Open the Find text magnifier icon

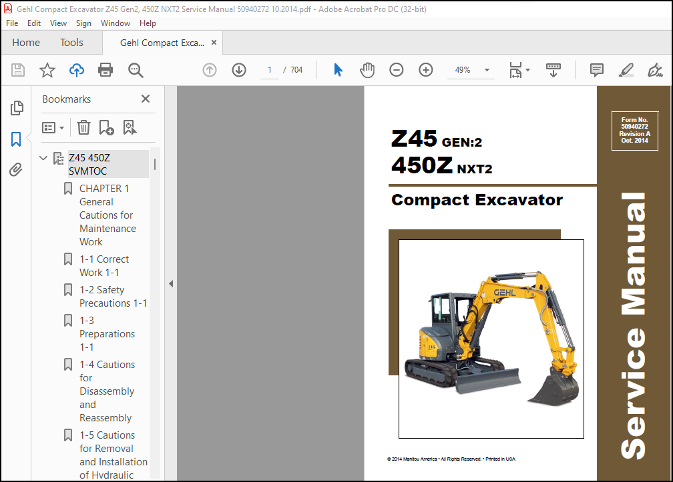(136, 70)
